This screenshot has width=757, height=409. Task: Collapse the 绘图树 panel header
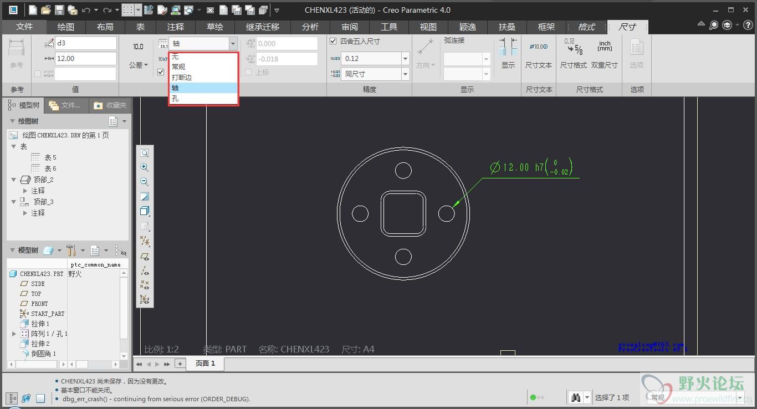(12, 121)
